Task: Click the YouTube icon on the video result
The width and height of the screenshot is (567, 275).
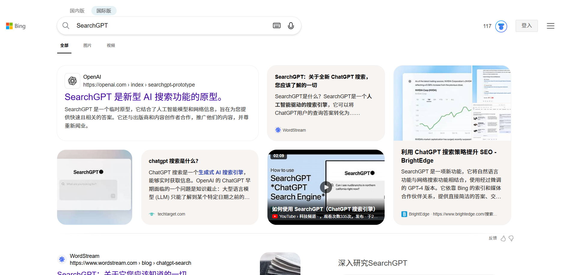Action: pos(275,216)
